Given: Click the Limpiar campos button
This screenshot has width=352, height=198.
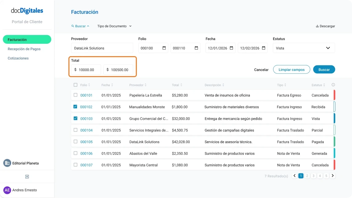Looking at the screenshot, I should coord(291,69).
